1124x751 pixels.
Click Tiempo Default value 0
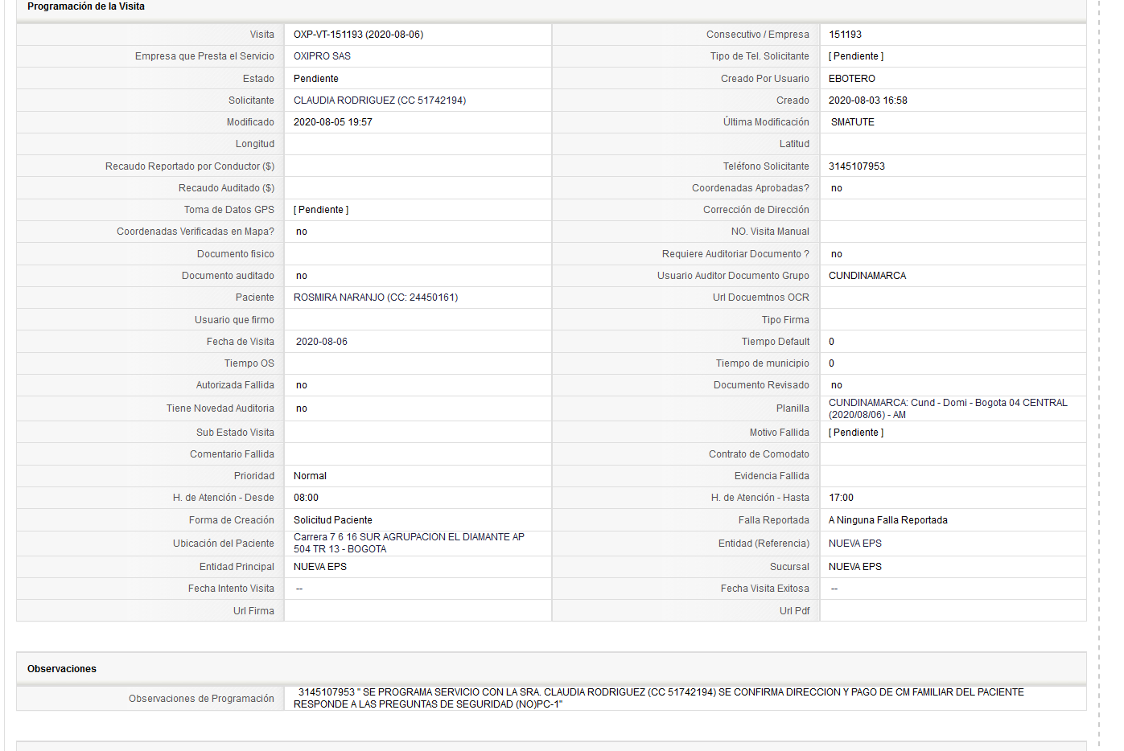[832, 342]
